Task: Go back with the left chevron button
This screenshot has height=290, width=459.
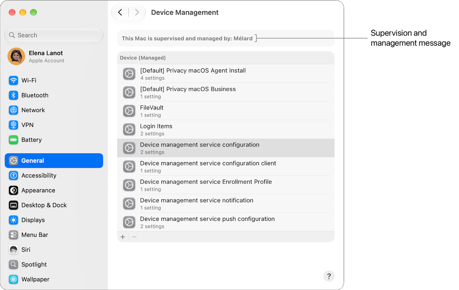Action: click(x=120, y=13)
